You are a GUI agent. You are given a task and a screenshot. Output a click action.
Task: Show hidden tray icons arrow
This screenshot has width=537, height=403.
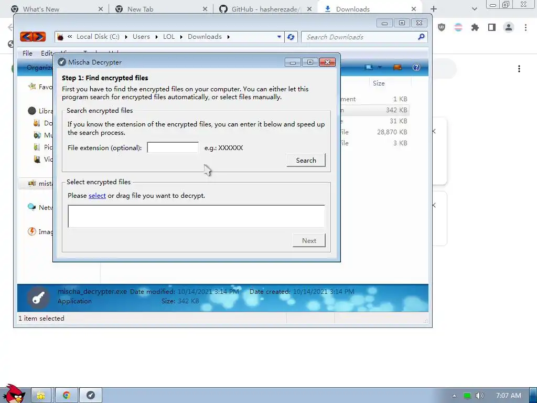pyautogui.click(x=454, y=396)
